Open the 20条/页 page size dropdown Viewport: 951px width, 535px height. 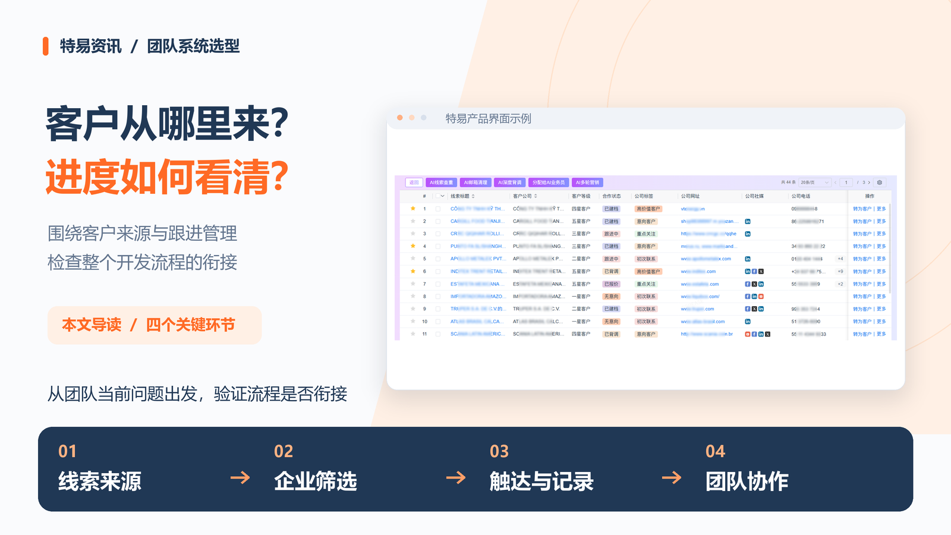pyautogui.click(x=814, y=182)
